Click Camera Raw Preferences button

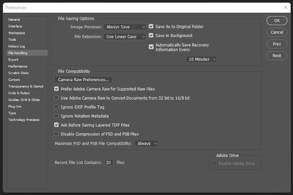coord(83,80)
